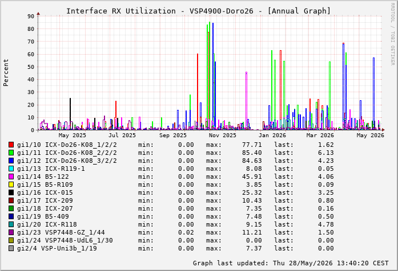Click the magenta gi1/14 legend swatch
This screenshot has width=398, height=271.
coord(11,176)
